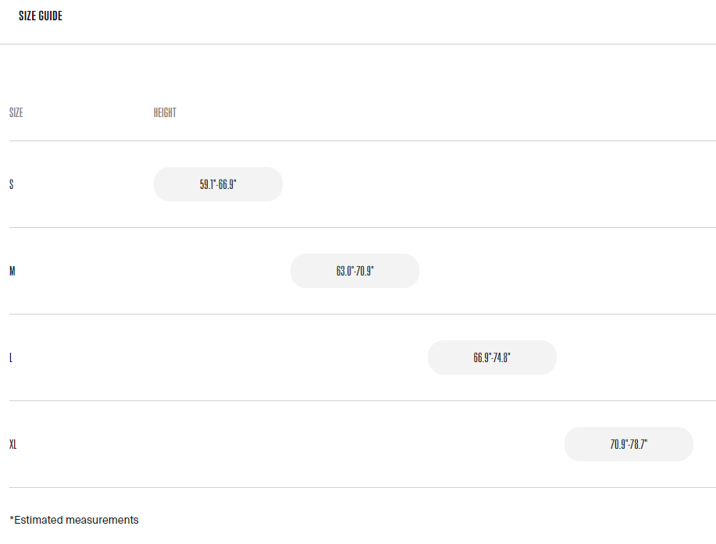Click the SIZE column header
Image resolution: width=716 pixels, height=544 pixels.
16,113
